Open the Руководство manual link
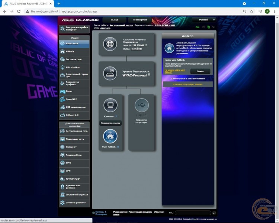Viewport: 279px width, 223px height. [120, 212]
